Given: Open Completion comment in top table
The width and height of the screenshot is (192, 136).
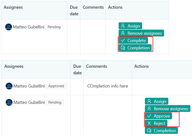Looking at the screenshot, I should pos(135,48).
